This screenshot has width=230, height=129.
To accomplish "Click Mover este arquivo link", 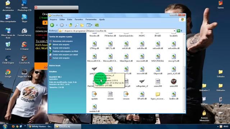I will pyautogui.click(x=61, y=44).
